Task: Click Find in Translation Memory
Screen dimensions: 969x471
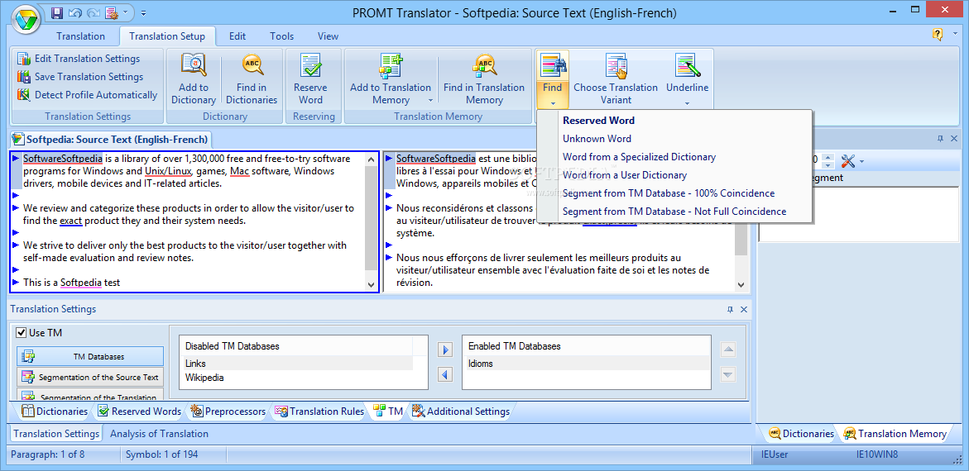Action: tap(484, 79)
